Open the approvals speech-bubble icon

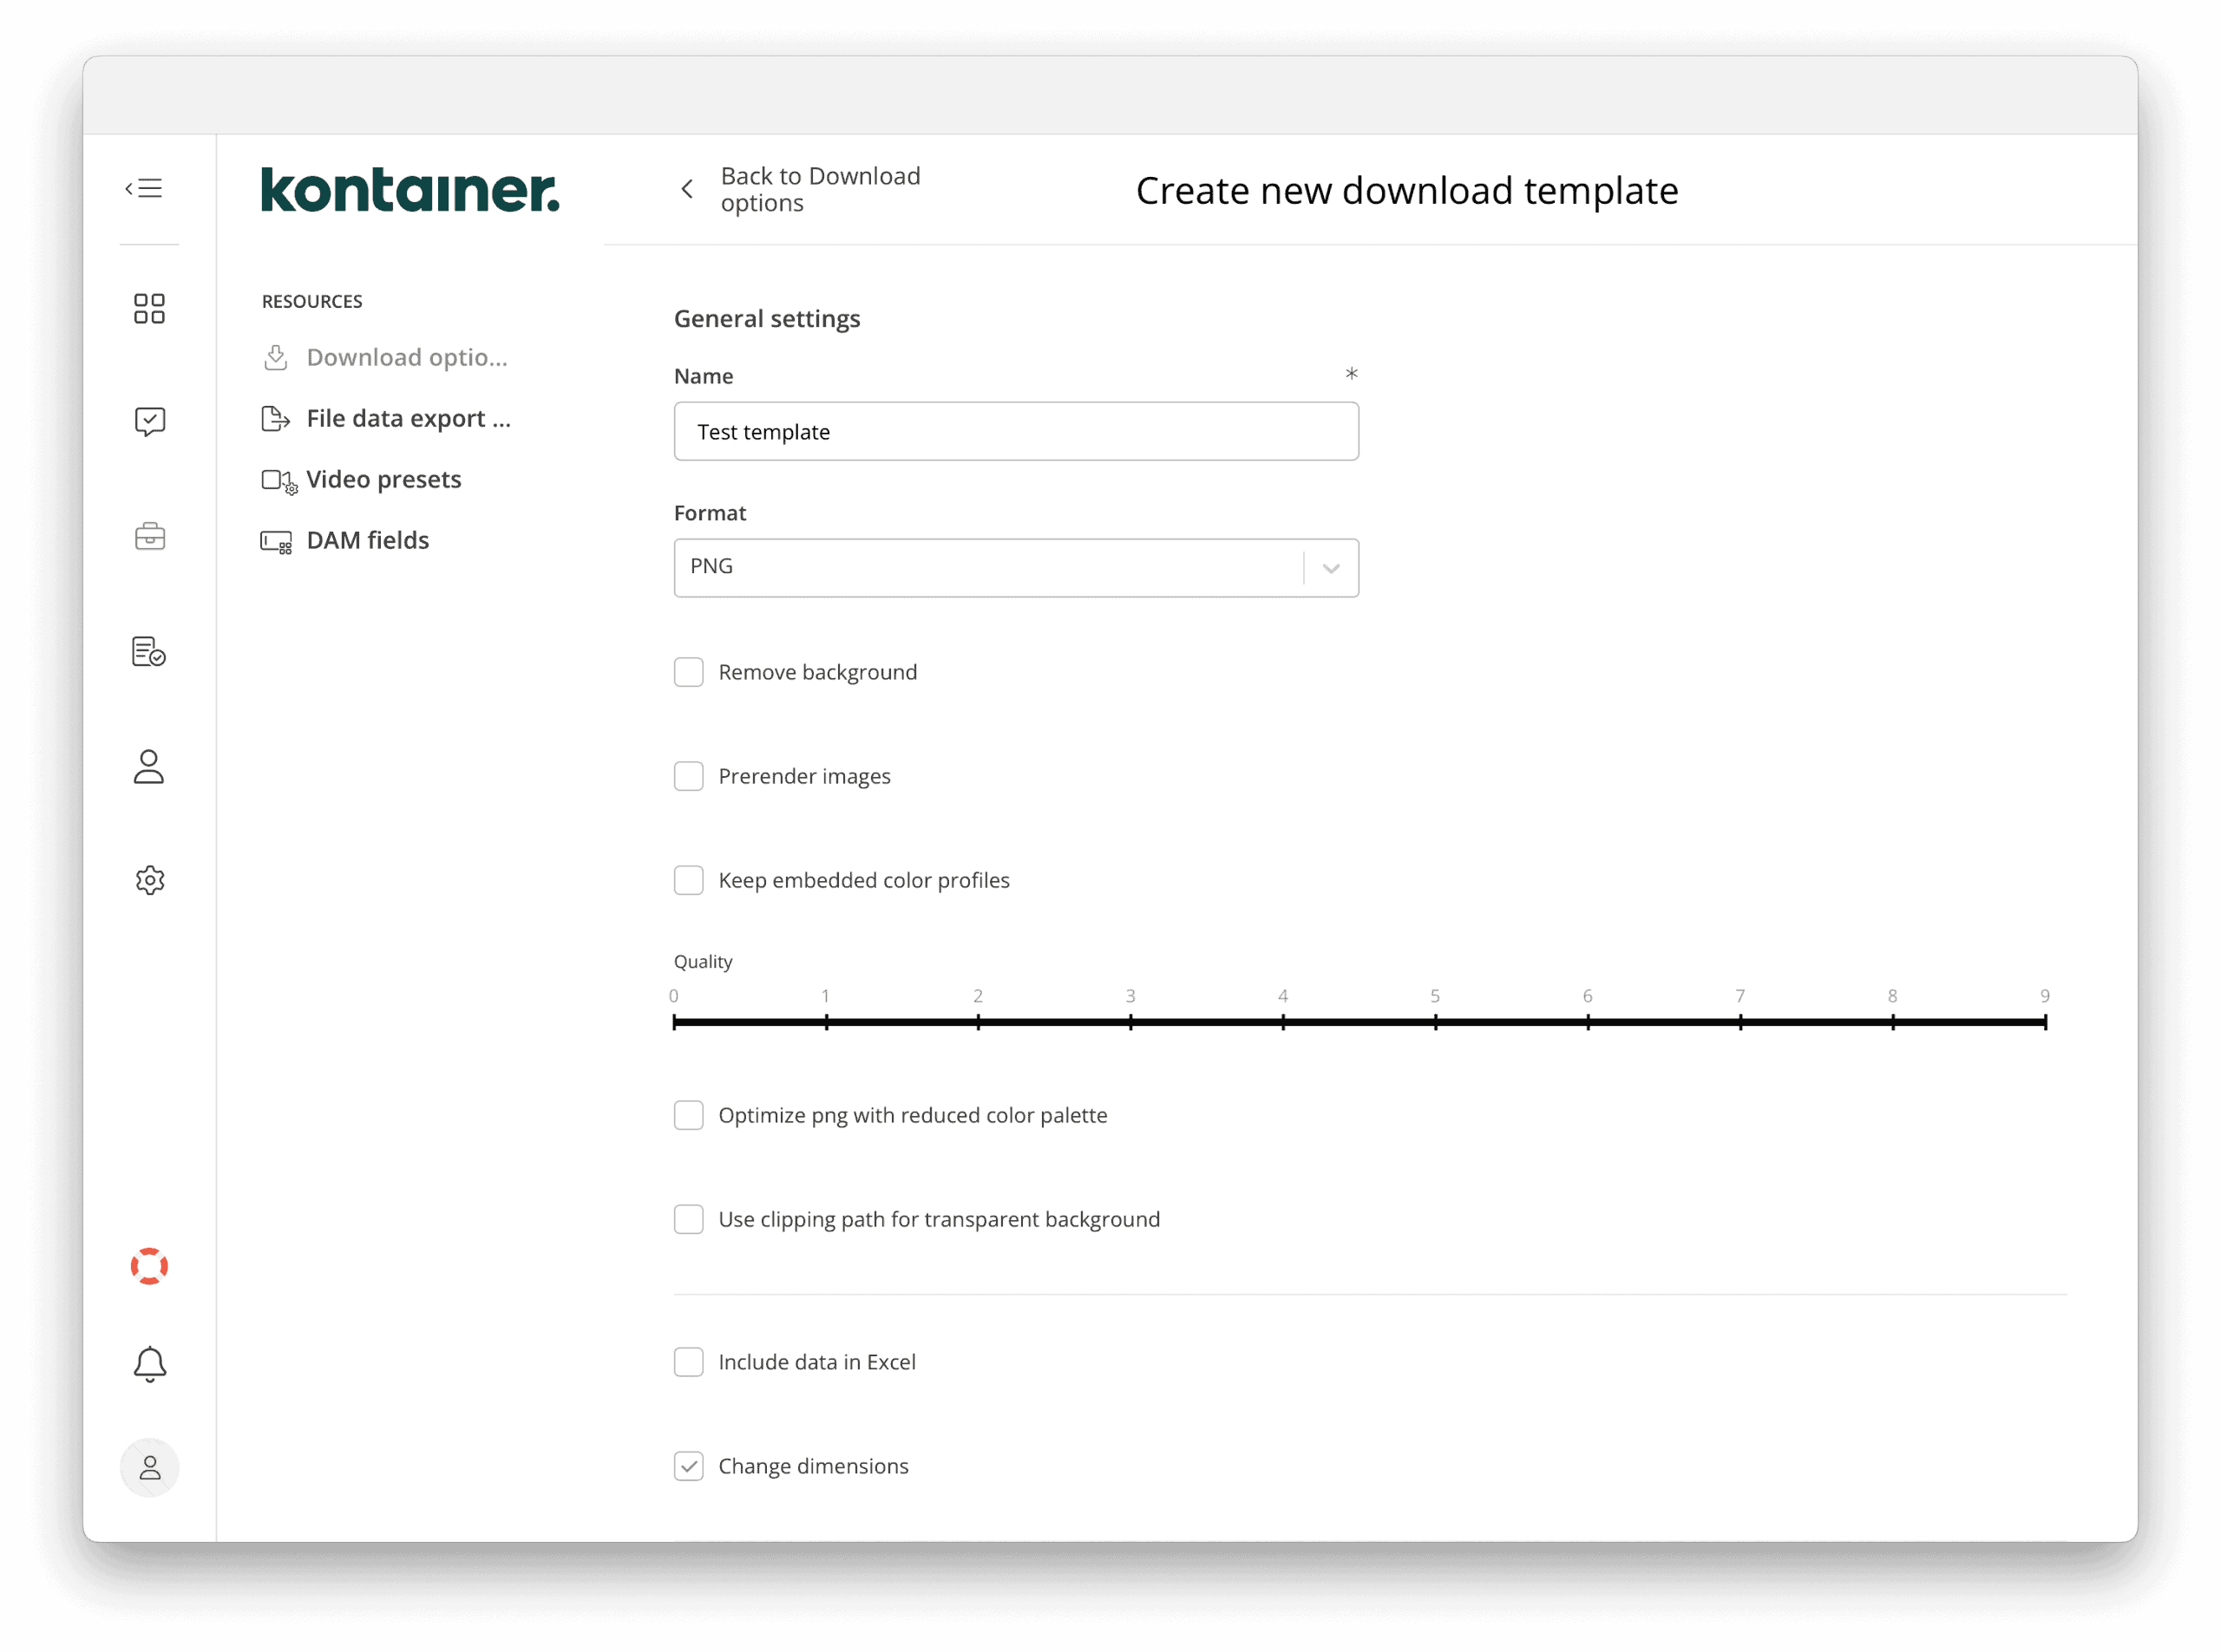pos(149,421)
